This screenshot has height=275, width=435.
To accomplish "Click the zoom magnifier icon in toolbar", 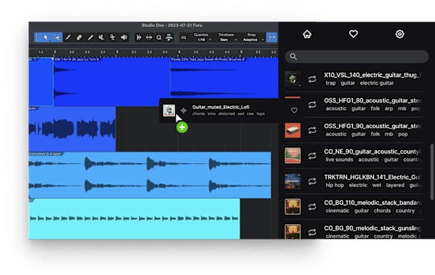I will pos(159,38).
